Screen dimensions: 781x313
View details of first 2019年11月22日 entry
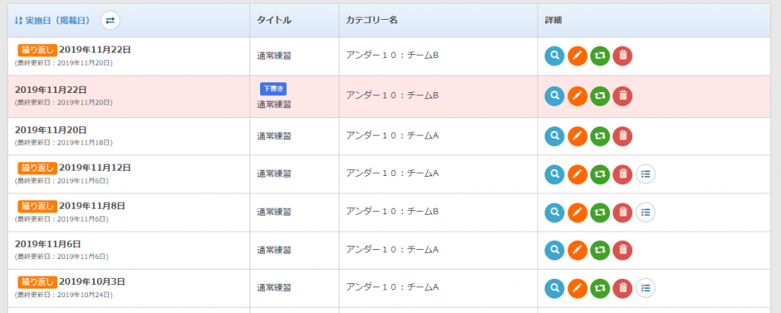554,56
